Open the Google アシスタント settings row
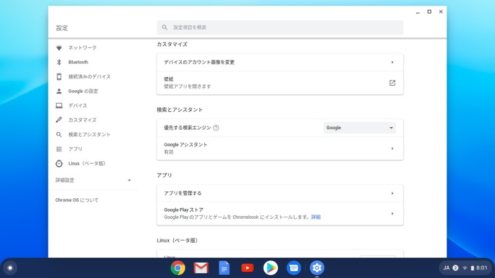 [280, 148]
